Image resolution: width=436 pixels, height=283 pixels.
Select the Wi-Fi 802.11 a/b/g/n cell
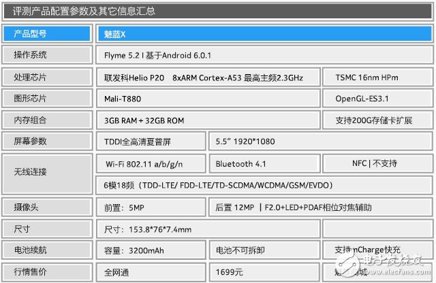pyautogui.click(x=151, y=164)
